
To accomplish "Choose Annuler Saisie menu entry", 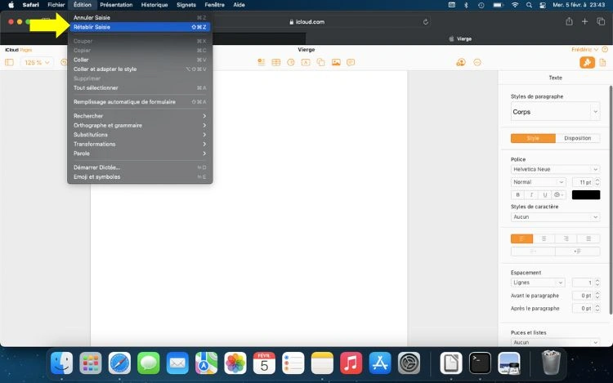I will (x=140, y=18).
